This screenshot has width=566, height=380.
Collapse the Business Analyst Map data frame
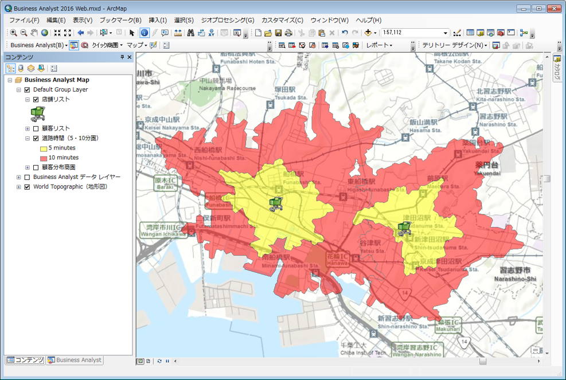coord(10,80)
